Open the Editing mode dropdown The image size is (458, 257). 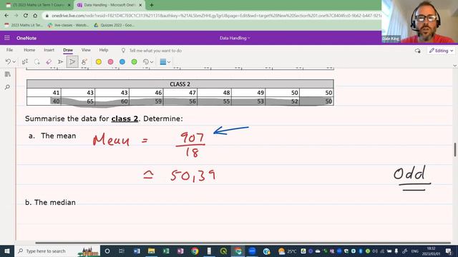441,51
